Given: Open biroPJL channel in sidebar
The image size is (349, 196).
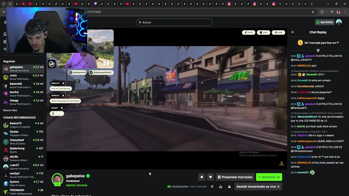Looking at the screenshot, I should point(23,94).
